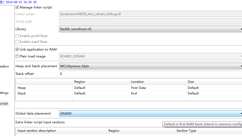Click the Stack Region Default cell
Image resolution: width=242 pixels, height=136 pixels.
[101, 93]
